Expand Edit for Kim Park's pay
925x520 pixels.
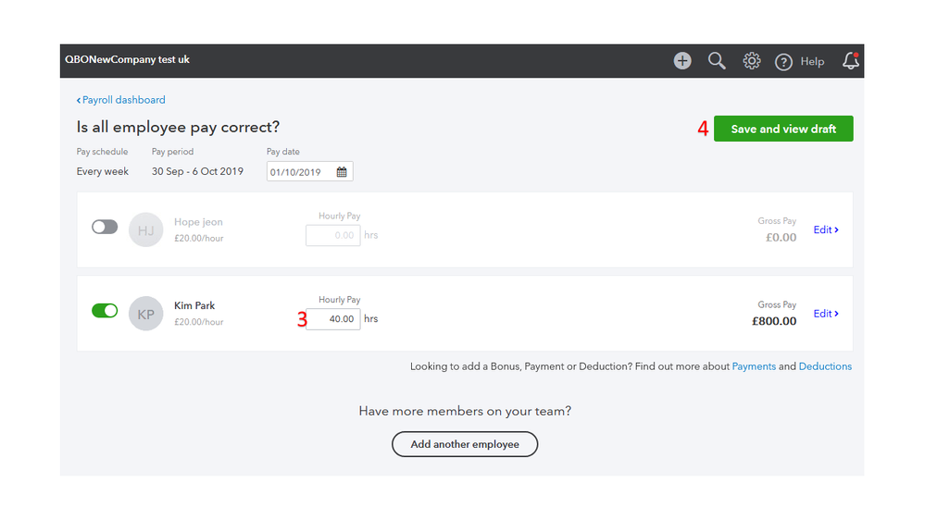pyautogui.click(x=826, y=314)
